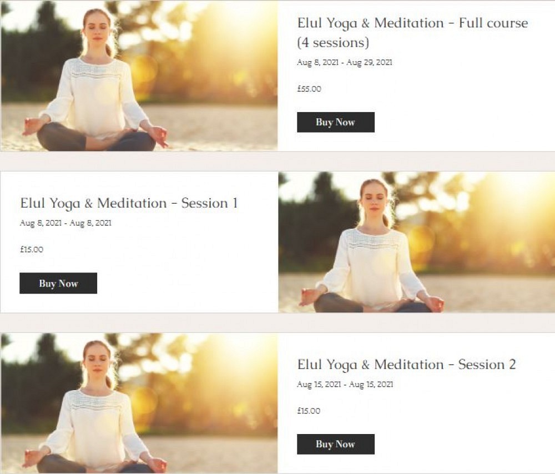The height and width of the screenshot is (474, 555).
Task: Click Buy Now for Session 1
Action: click(x=58, y=283)
